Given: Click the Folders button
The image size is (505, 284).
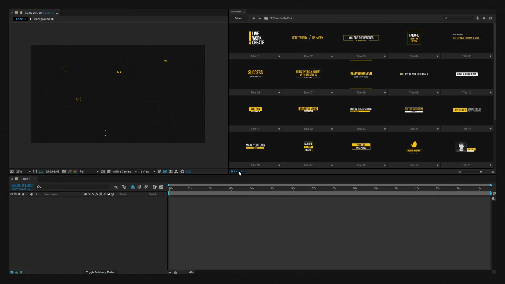Looking at the screenshot, I should click(x=239, y=18).
